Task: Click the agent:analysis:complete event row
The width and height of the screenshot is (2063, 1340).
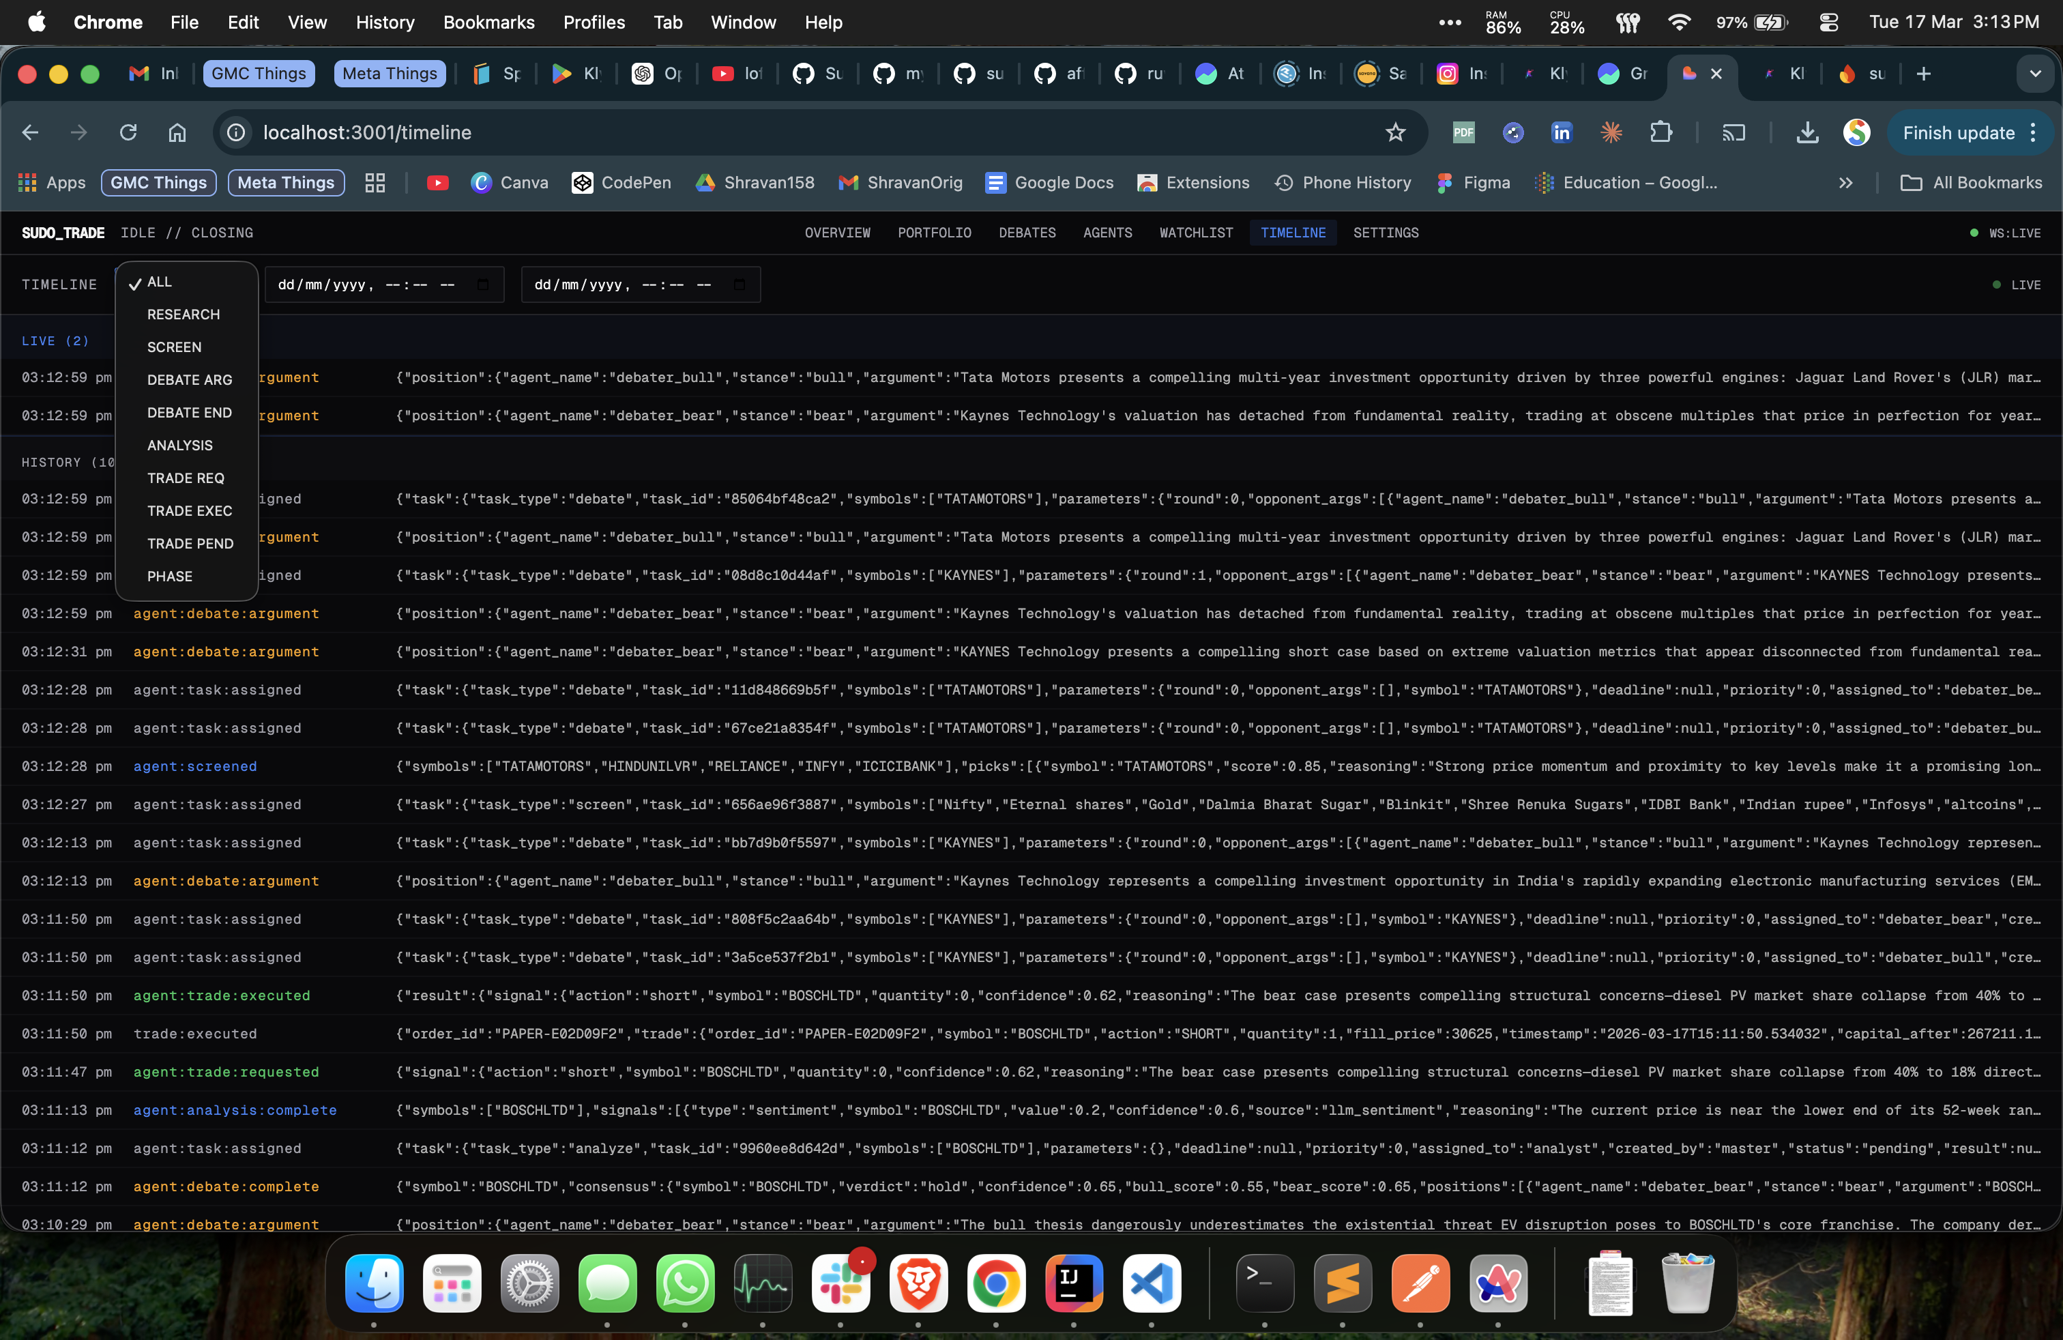Action: click(x=1031, y=1110)
